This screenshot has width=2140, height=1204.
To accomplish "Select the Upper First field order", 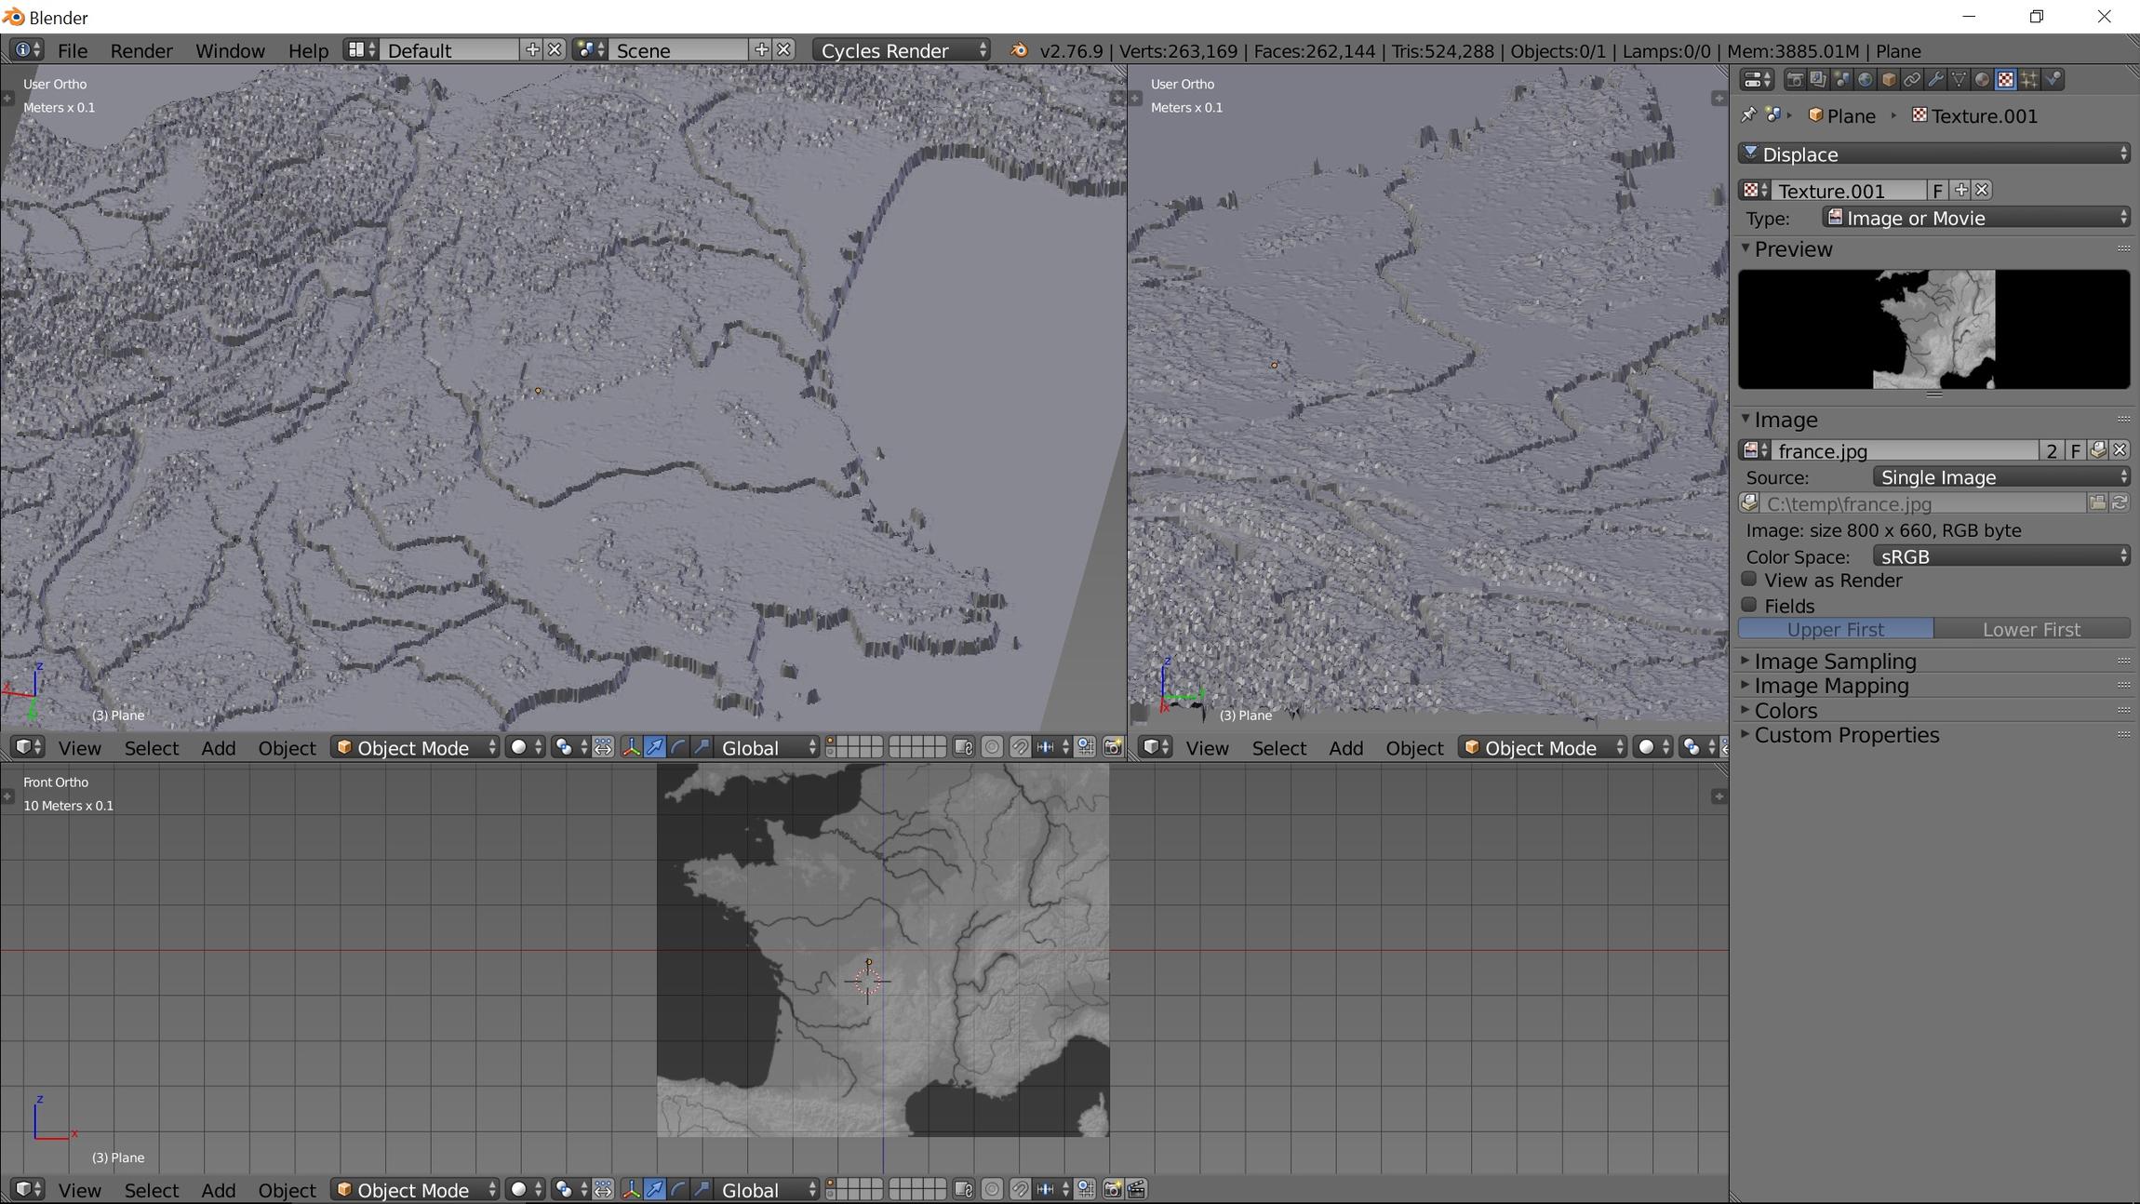I will tap(1836, 630).
